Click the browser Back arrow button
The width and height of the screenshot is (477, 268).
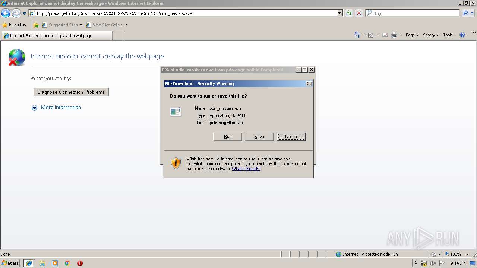coord(6,13)
